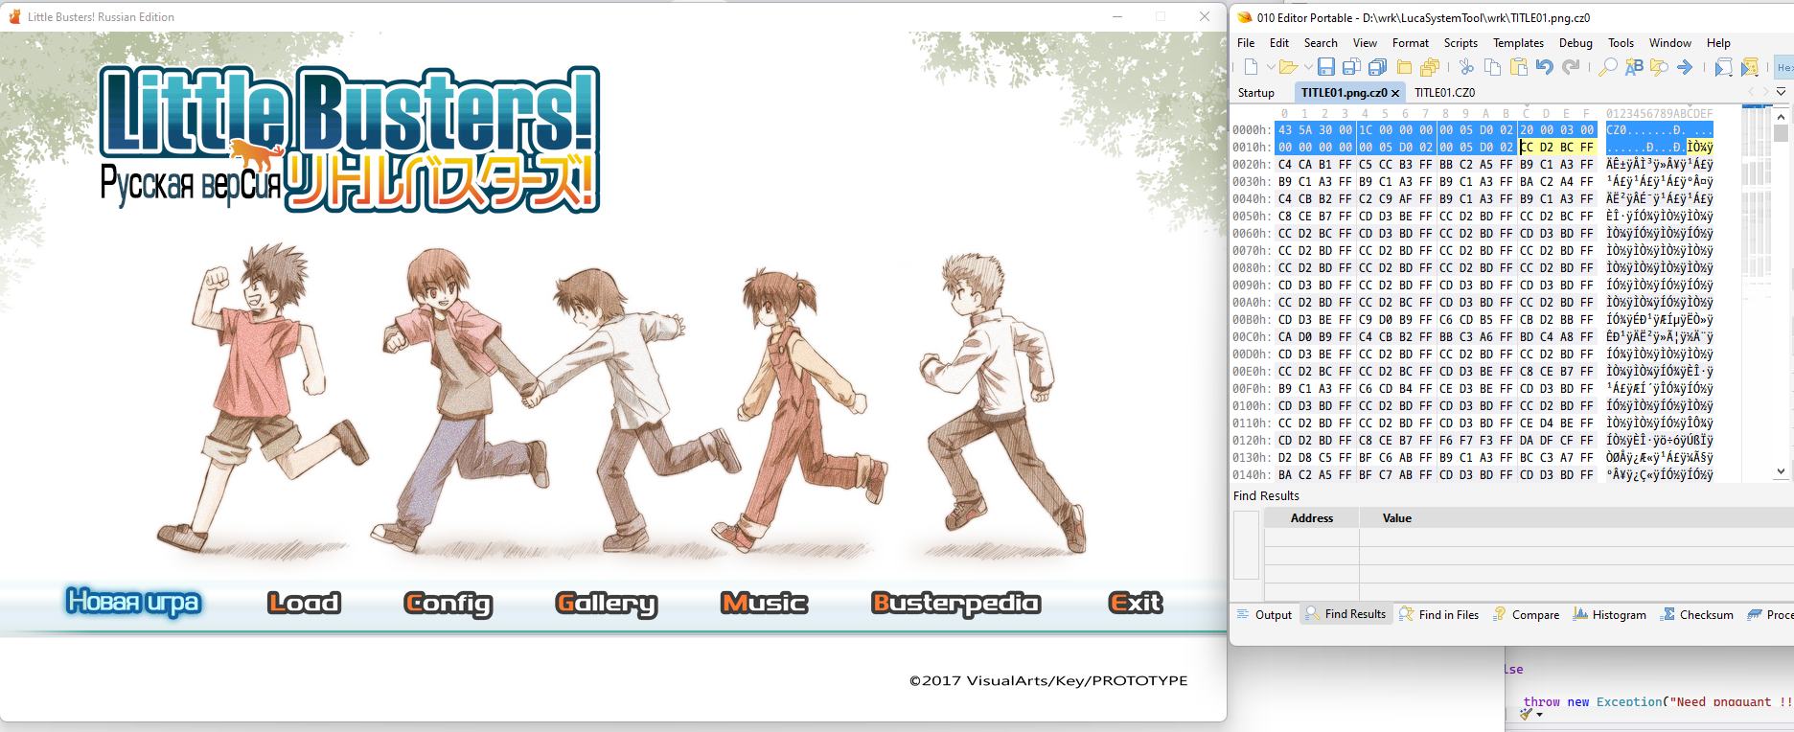Toggle the Hex edit mode button
The width and height of the screenshot is (1794, 732).
[x=1784, y=67]
